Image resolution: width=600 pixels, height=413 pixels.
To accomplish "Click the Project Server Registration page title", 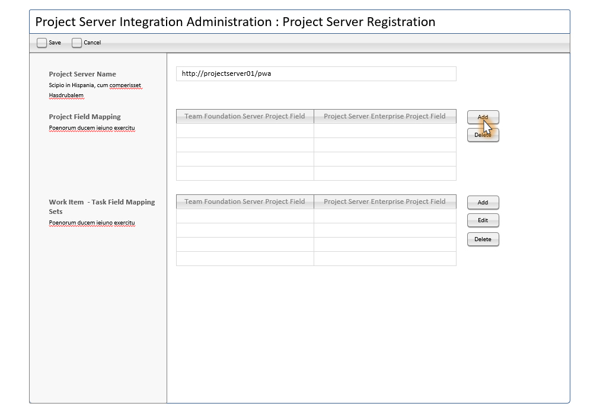I will tap(235, 22).
